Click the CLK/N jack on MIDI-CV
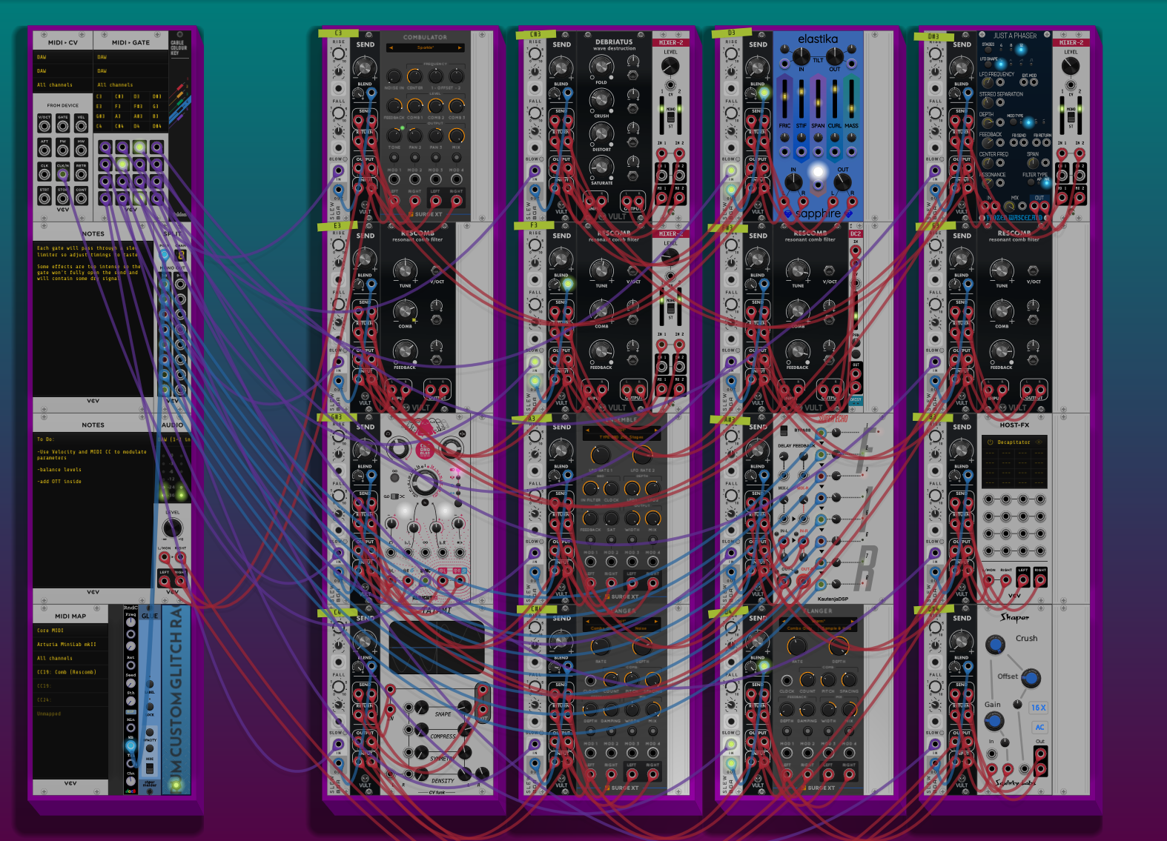Image resolution: width=1167 pixels, height=841 pixels. click(63, 174)
